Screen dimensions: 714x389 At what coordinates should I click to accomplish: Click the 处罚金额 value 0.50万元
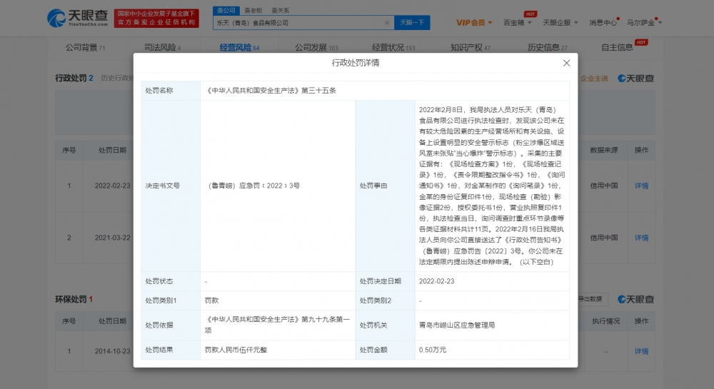point(433,350)
